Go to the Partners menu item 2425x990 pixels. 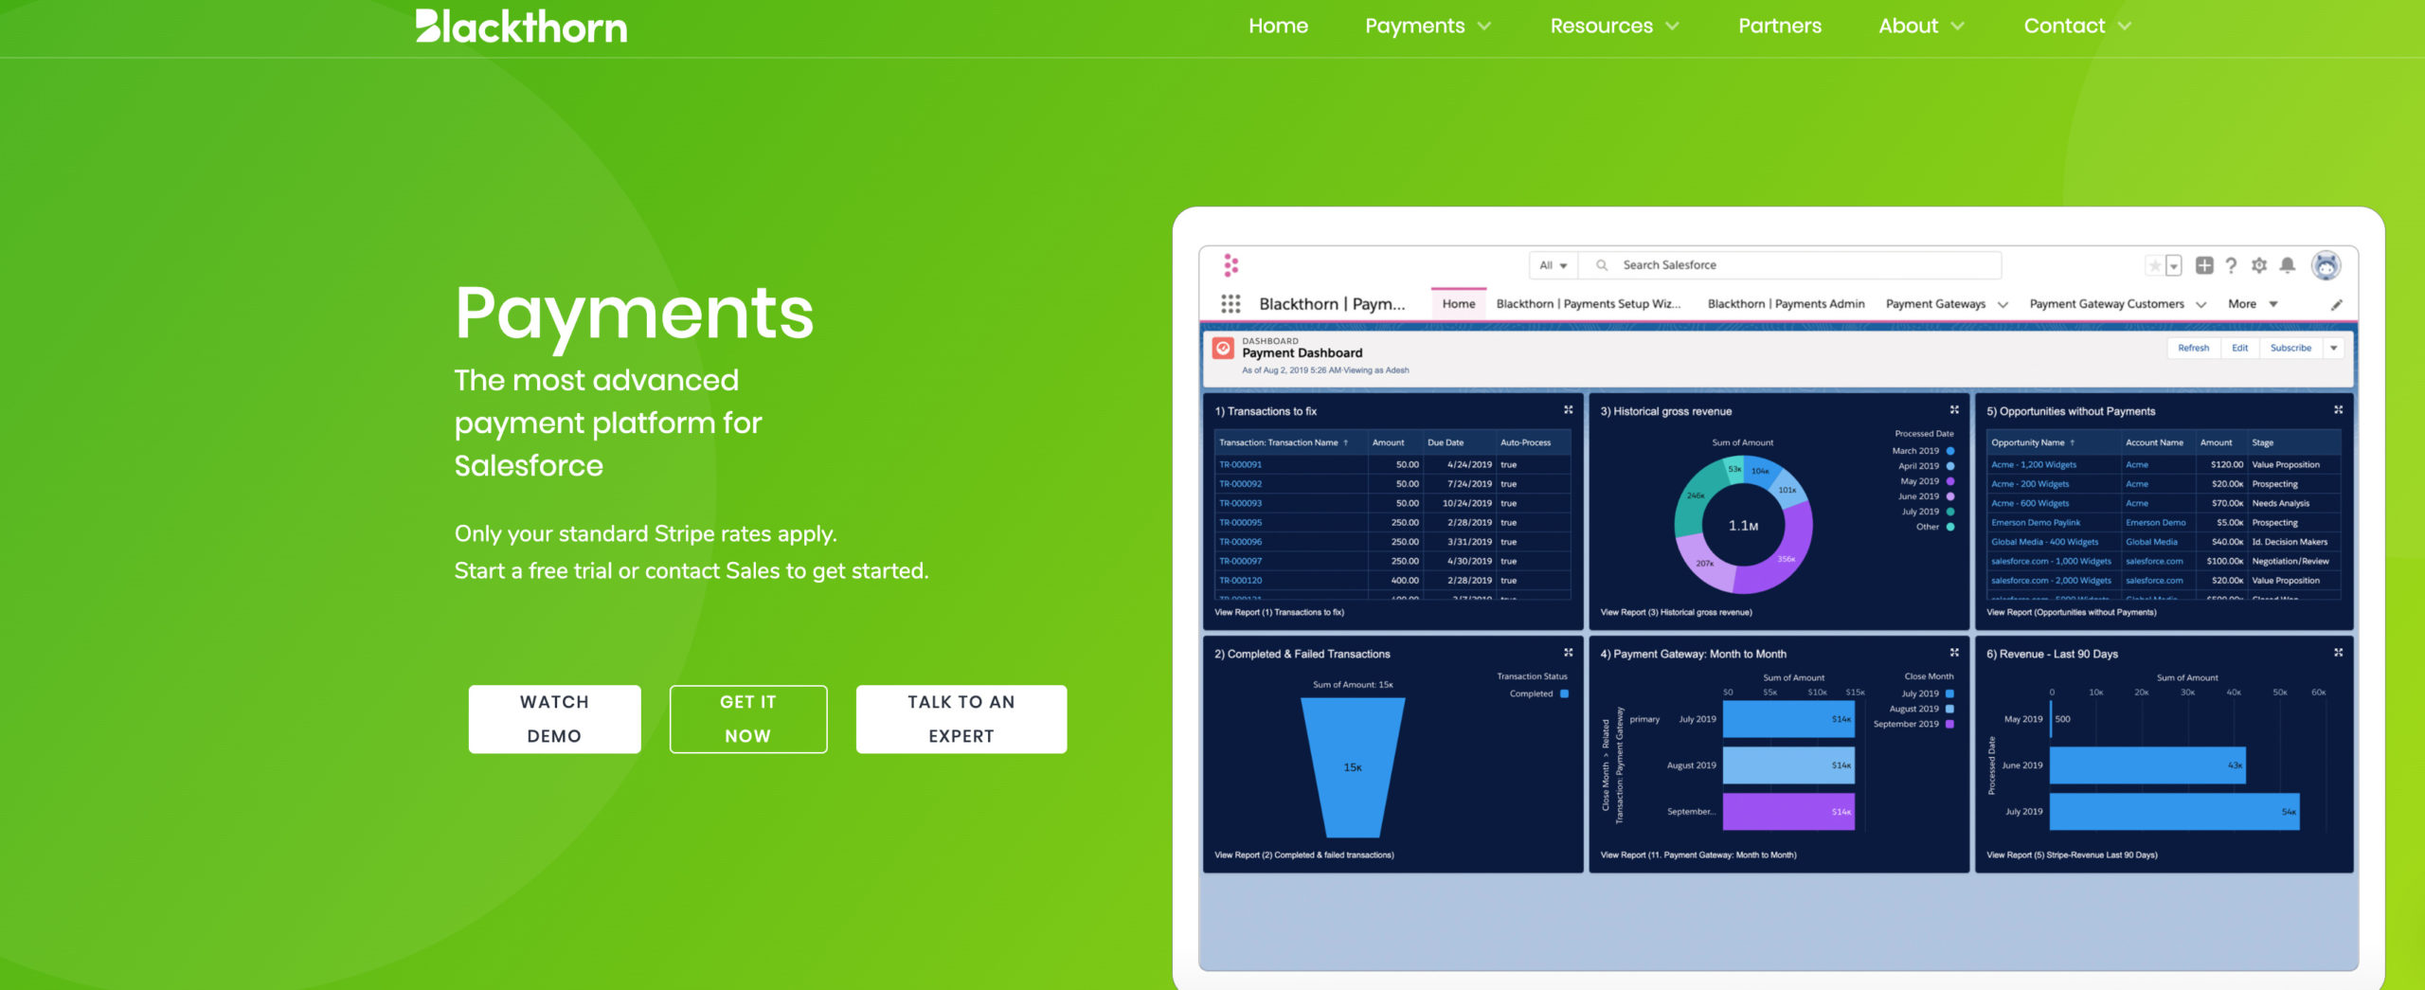tap(1779, 27)
